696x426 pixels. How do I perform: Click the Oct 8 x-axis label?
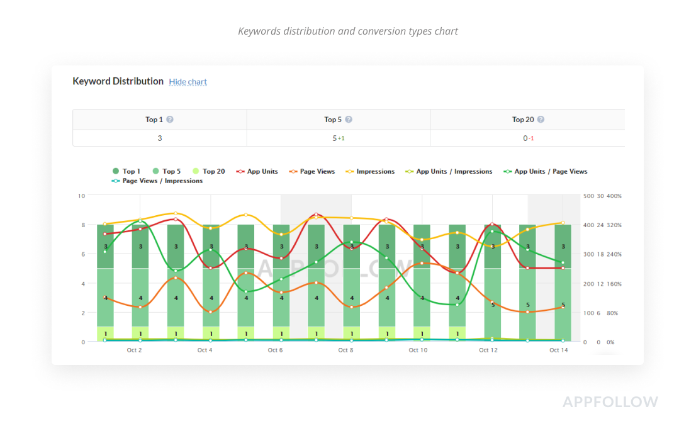pyautogui.click(x=345, y=350)
